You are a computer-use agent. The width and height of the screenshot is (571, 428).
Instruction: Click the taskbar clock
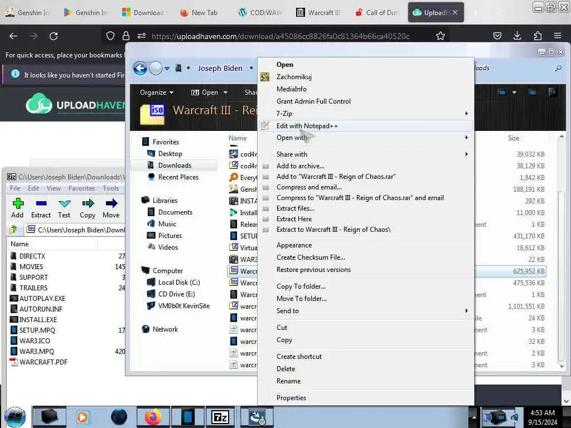(543, 417)
